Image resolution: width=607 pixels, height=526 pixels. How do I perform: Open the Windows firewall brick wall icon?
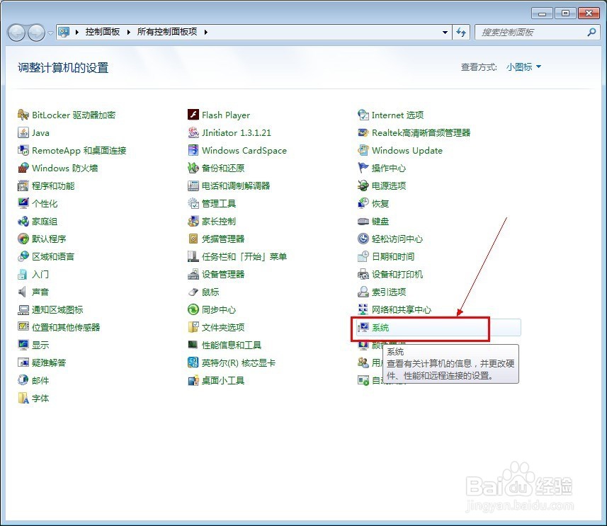[x=23, y=168]
